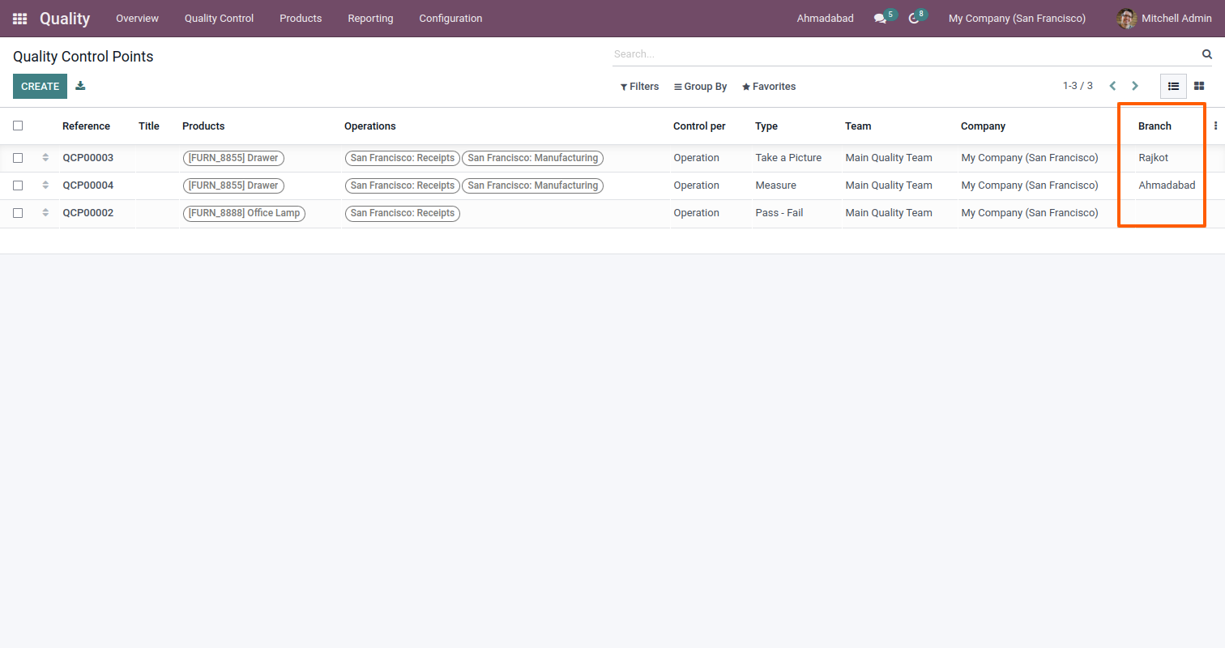Click Main Quality Team in QCP00002 row
Viewport: 1225px width, 648px height.
[x=889, y=213]
